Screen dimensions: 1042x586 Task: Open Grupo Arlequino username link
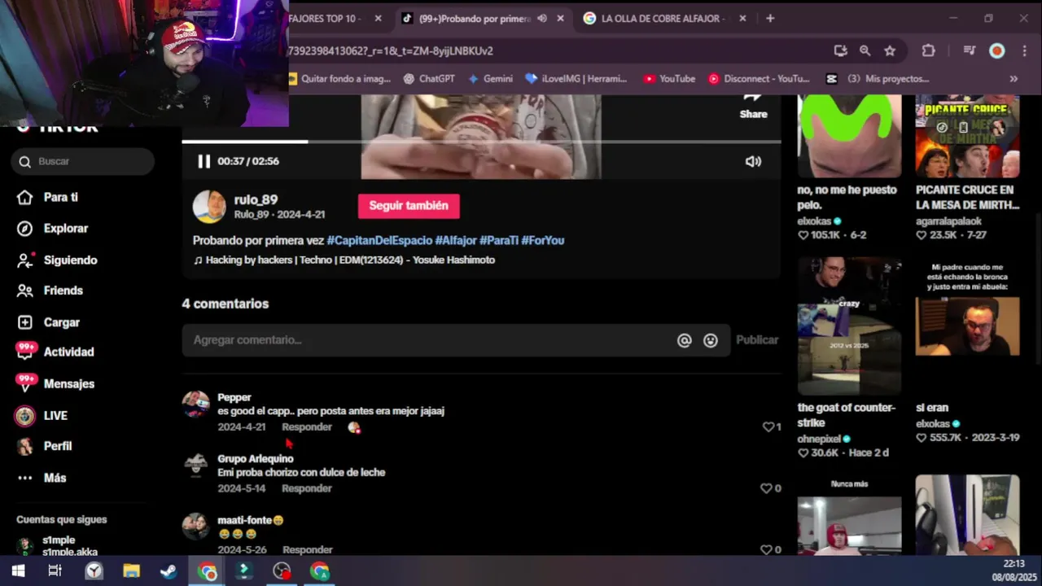pos(256,459)
